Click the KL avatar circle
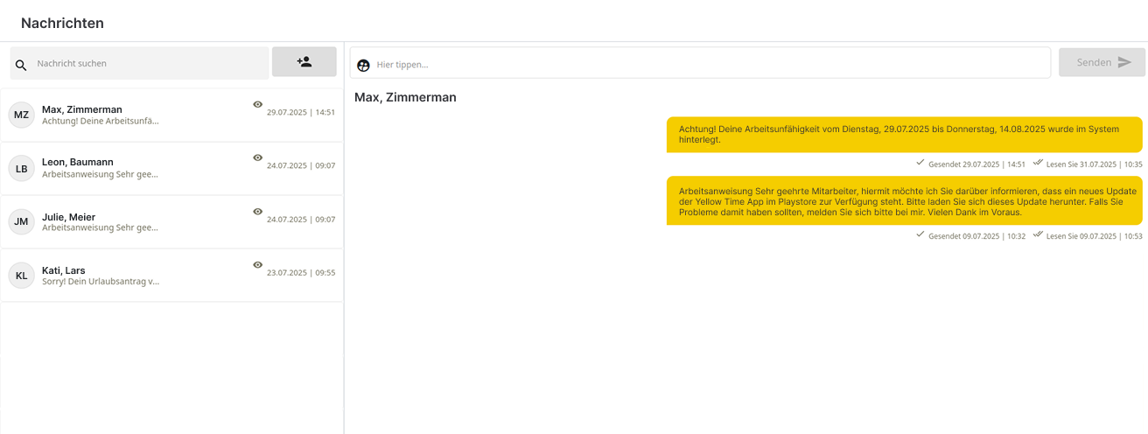 tap(21, 276)
